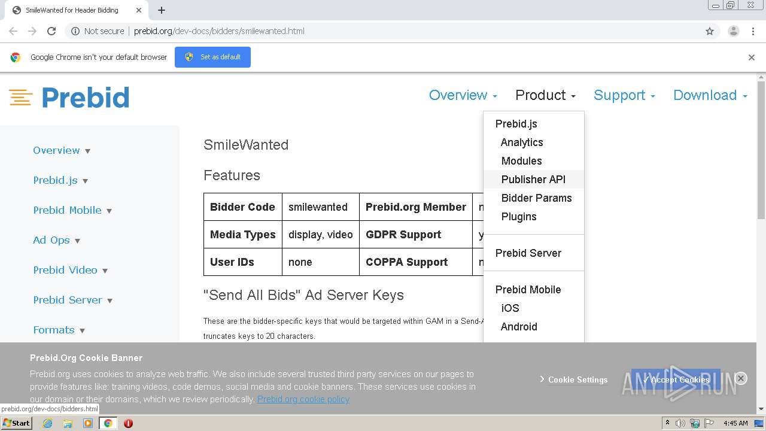Toggle the Product top navigation dropdown
This screenshot has width=766, height=431.
pyautogui.click(x=545, y=95)
